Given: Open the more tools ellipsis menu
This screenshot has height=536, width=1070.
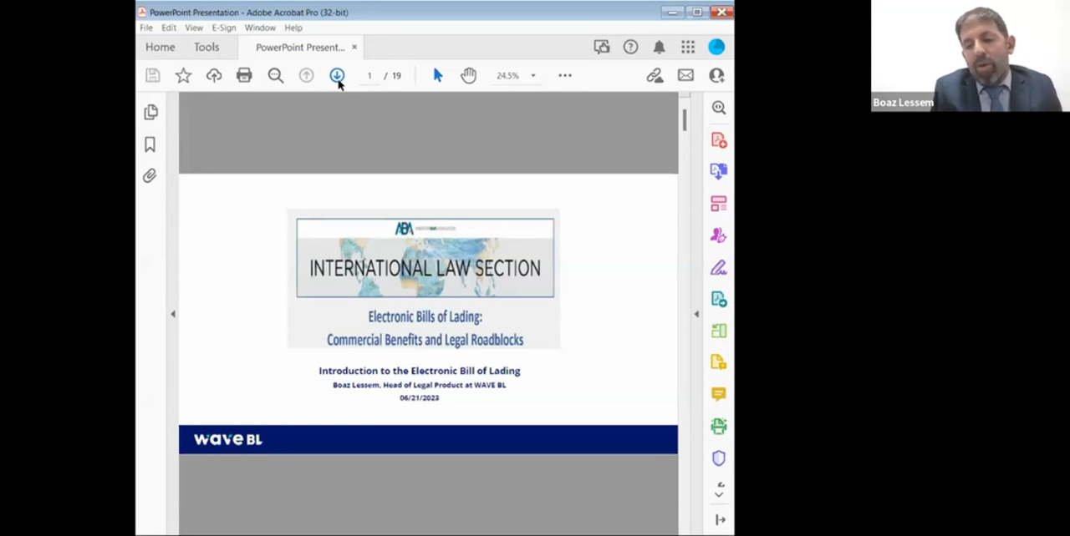Looking at the screenshot, I should pyautogui.click(x=565, y=75).
